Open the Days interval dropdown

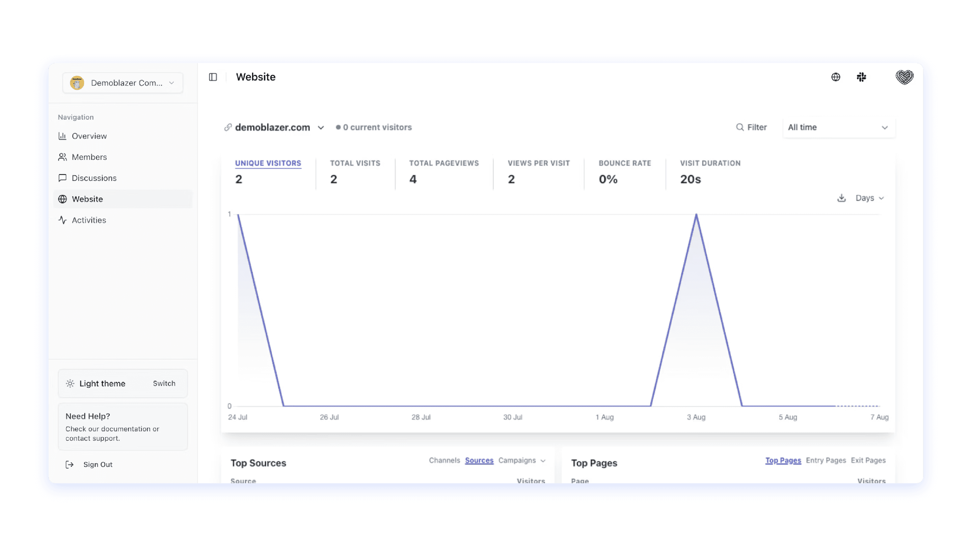869,198
